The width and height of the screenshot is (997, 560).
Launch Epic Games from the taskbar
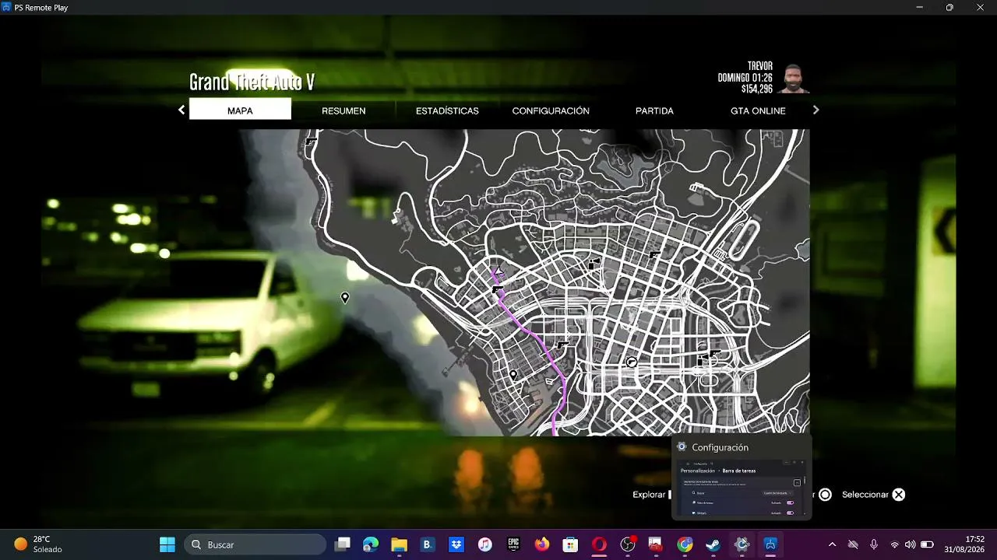(x=513, y=544)
